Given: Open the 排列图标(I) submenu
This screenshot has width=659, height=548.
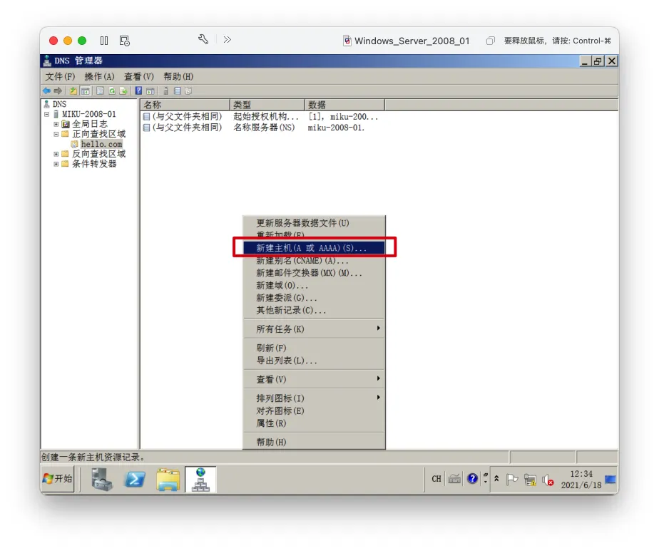Looking at the screenshot, I should click(314, 398).
